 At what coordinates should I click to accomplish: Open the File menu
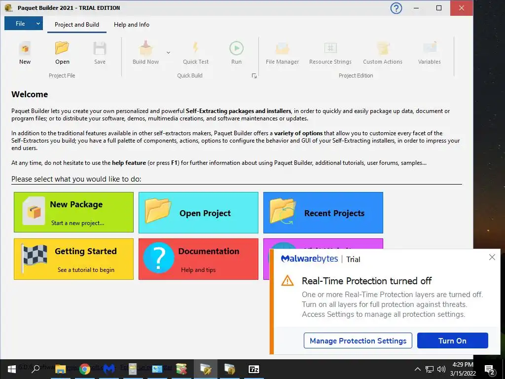(20, 24)
